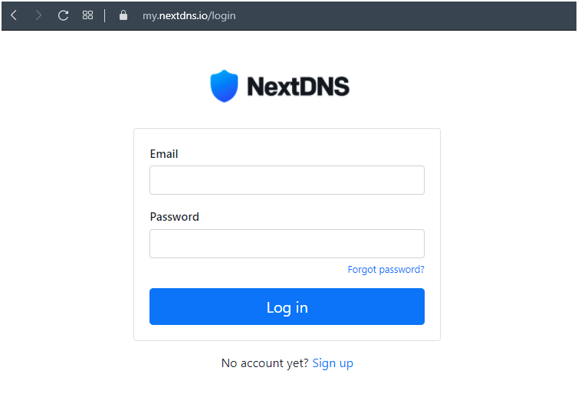Image resolution: width=578 pixels, height=397 pixels.
Task: Select the my.nextdns.io/login address bar
Action: pos(189,15)
